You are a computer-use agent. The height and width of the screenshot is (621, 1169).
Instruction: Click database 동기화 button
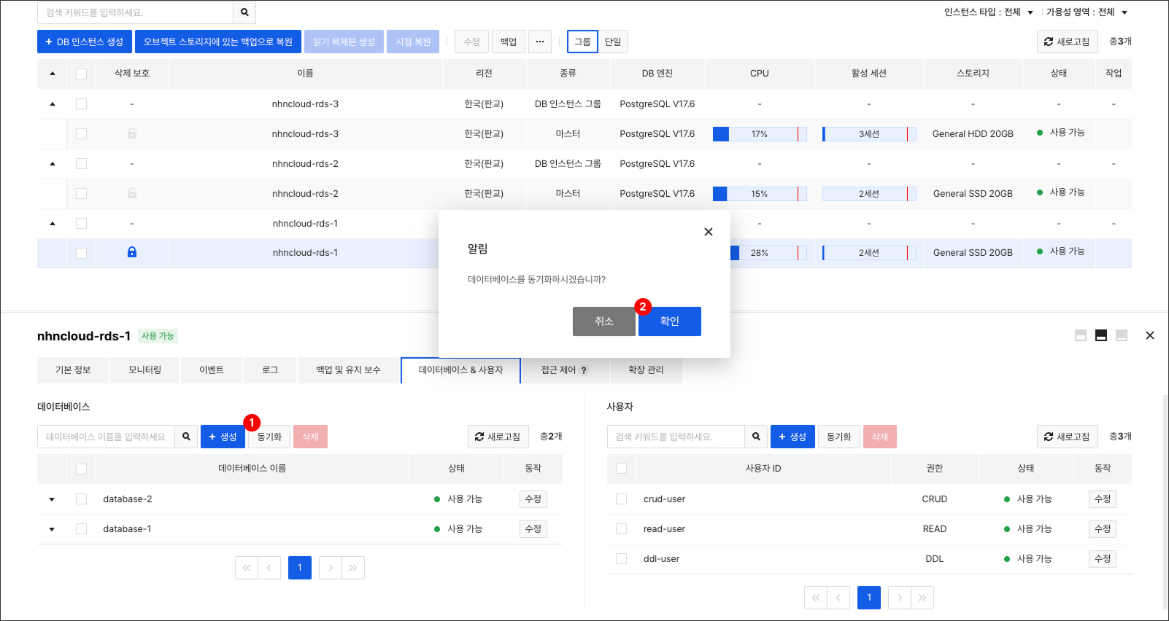(269, 437)
